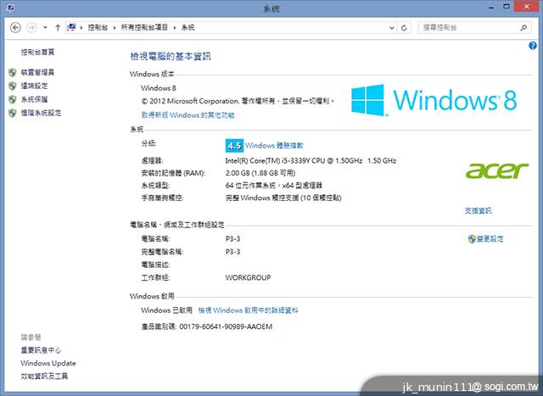Maximize the 系統 window
This screenshot has height=396, width=543.
507,7
